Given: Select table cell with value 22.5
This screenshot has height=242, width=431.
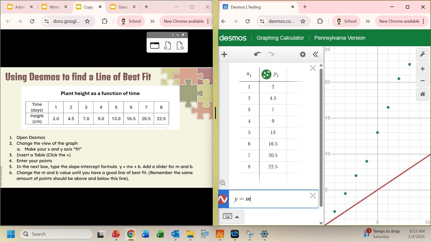Looking at the screenshot, I should (x=273, y=167).
